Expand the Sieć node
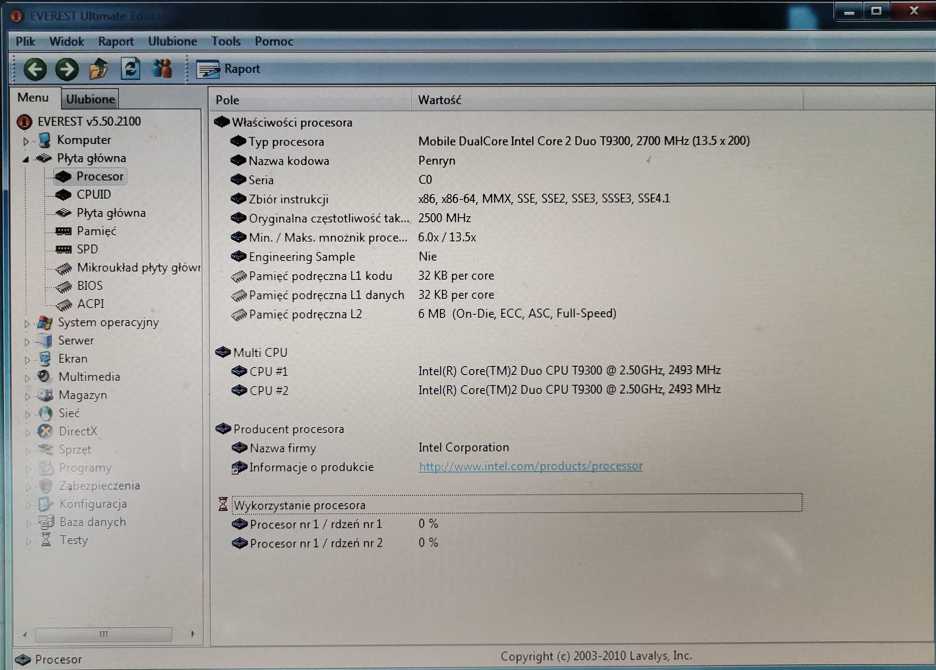Image resolution: width=936 pixels, height=670 pixels. 27,414
